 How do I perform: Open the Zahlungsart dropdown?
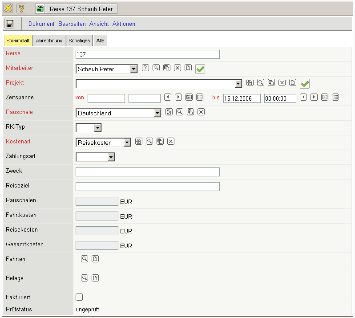click(111, 157)
